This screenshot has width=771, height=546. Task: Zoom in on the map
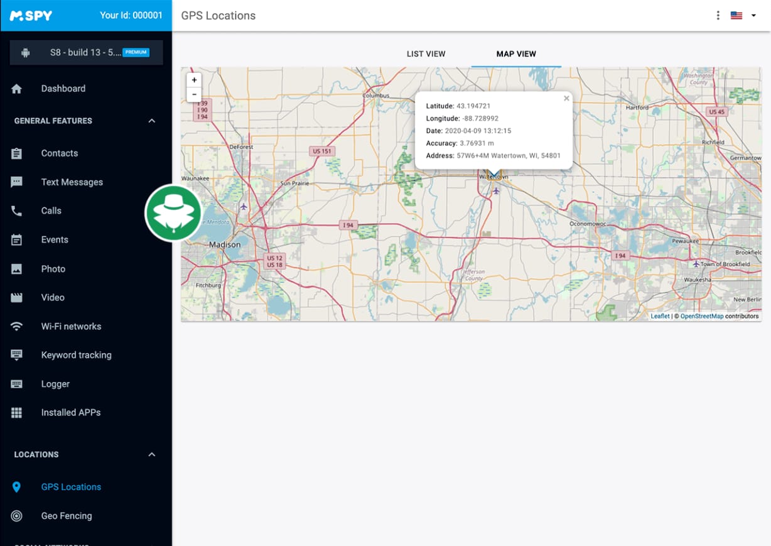point(195,80)
